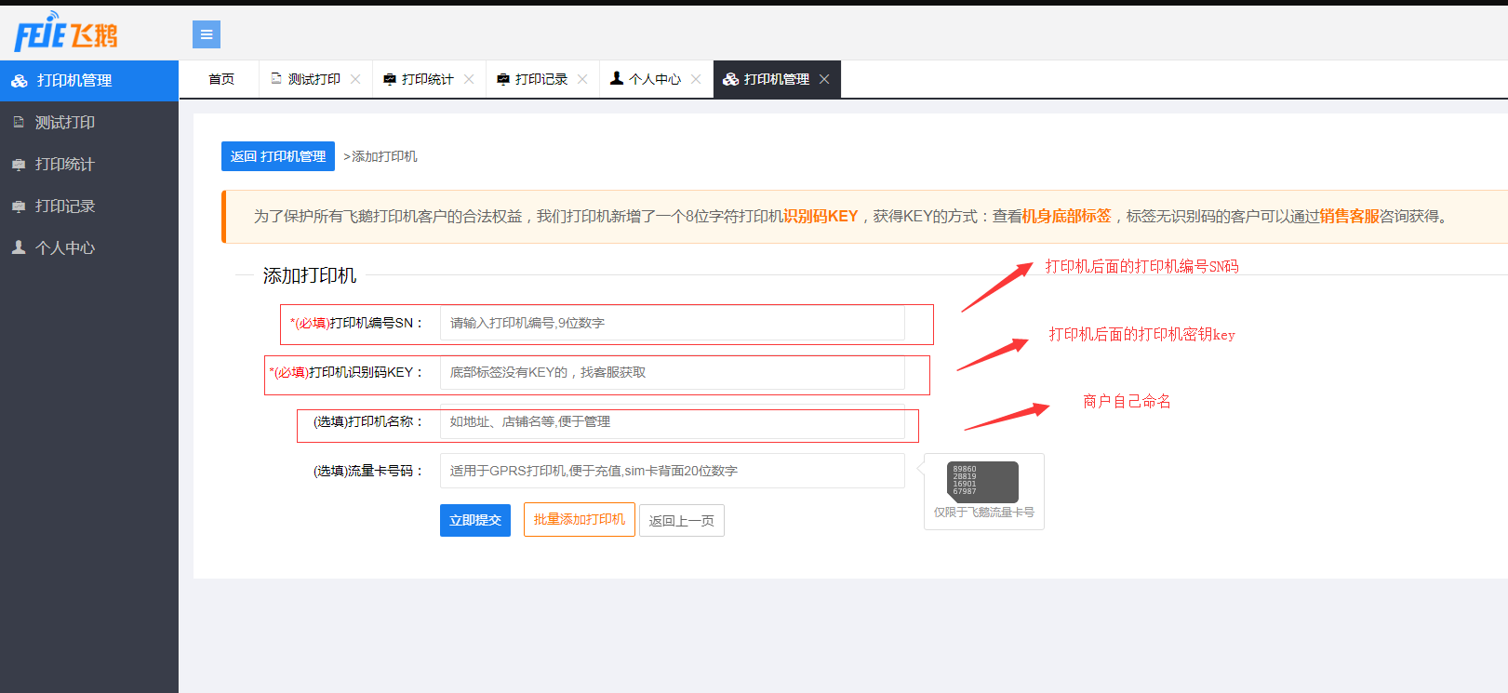
Task: Toggle the sidebar hamburger menu button
Action: (207, 34)
